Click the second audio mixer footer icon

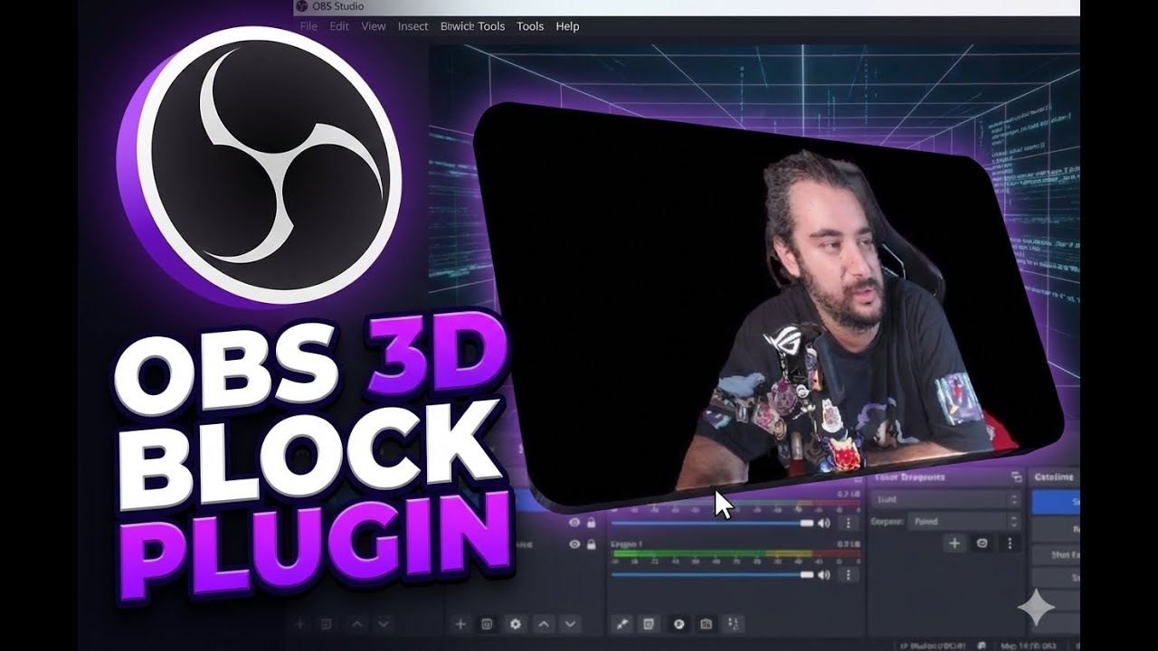pos(648,624)
